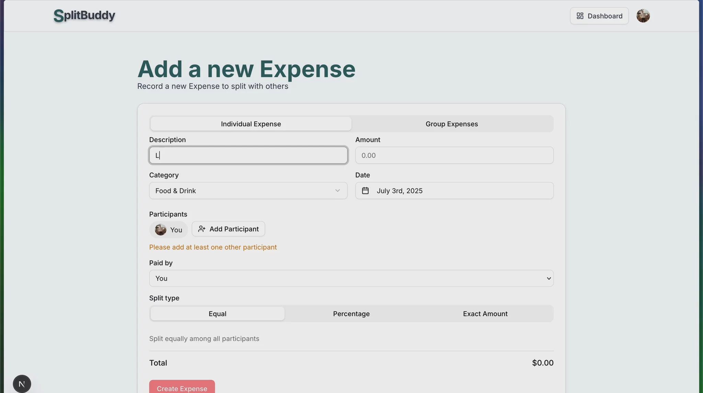Viewport: 703px width, 393px height.
Task: Click the add-person icon next to Add Participant
Action: (x=202, y=229)
